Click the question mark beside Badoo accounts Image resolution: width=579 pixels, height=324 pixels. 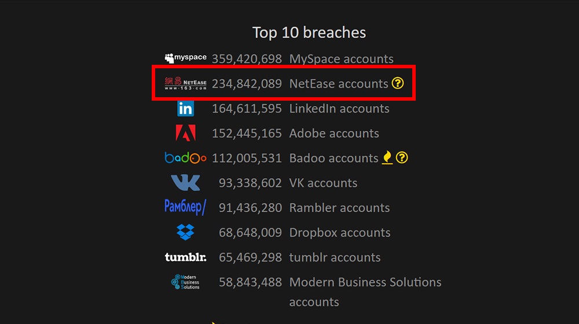[x=402, y=157]
